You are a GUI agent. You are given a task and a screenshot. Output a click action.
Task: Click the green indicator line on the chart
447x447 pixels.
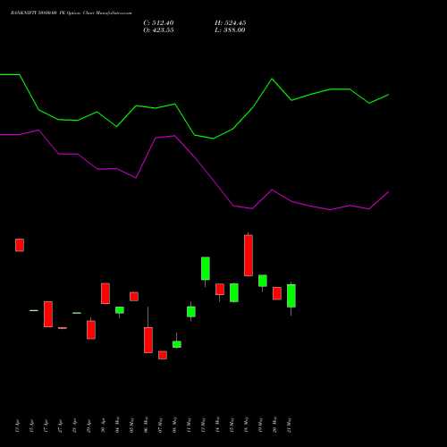(x=194, y=135)
